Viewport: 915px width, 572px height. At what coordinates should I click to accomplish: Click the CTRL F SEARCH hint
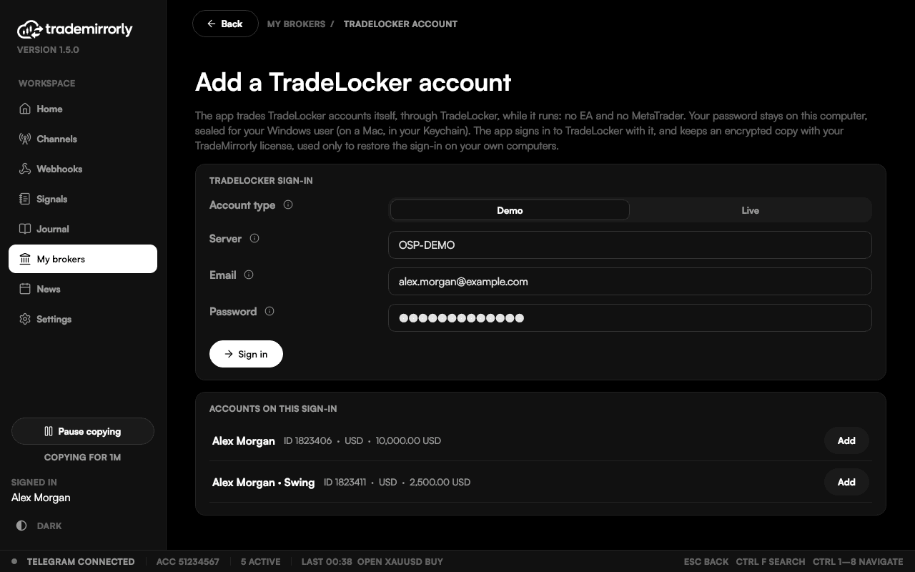tap(771, 561)
